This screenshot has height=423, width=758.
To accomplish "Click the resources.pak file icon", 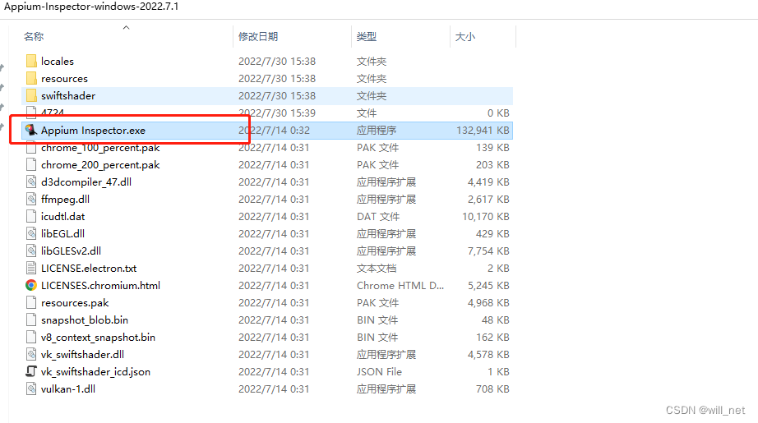I will pos(31,303).
